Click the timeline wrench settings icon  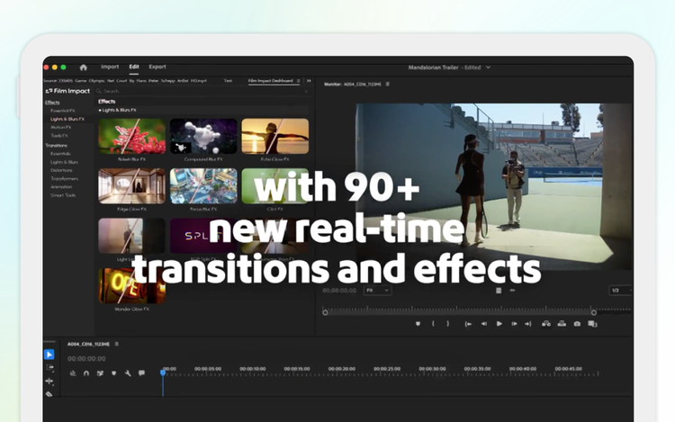point(128,373)
